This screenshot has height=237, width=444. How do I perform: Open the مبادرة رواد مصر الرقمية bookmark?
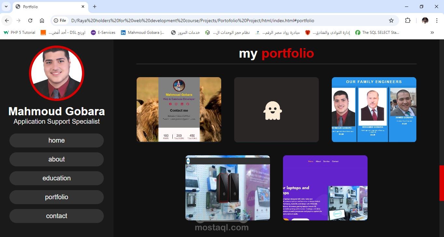277,33
